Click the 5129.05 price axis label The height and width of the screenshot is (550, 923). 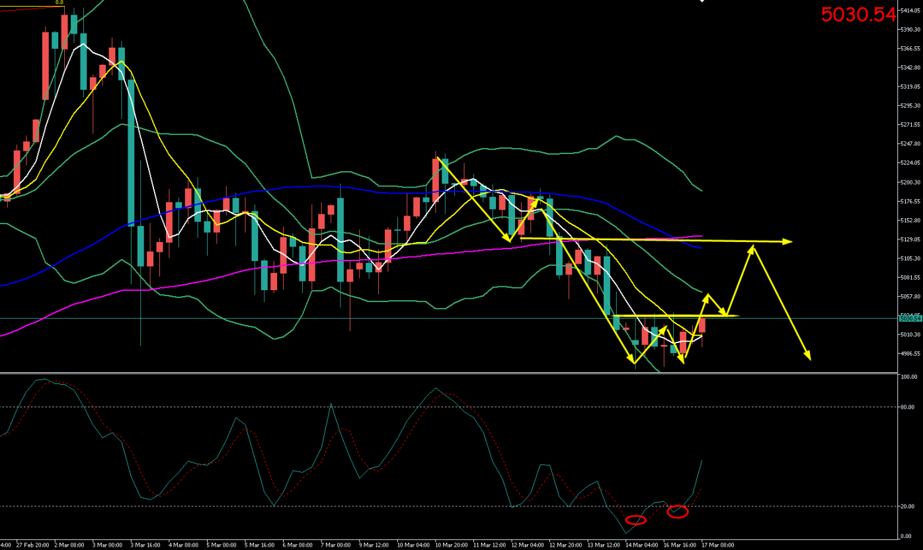(910, 239)
